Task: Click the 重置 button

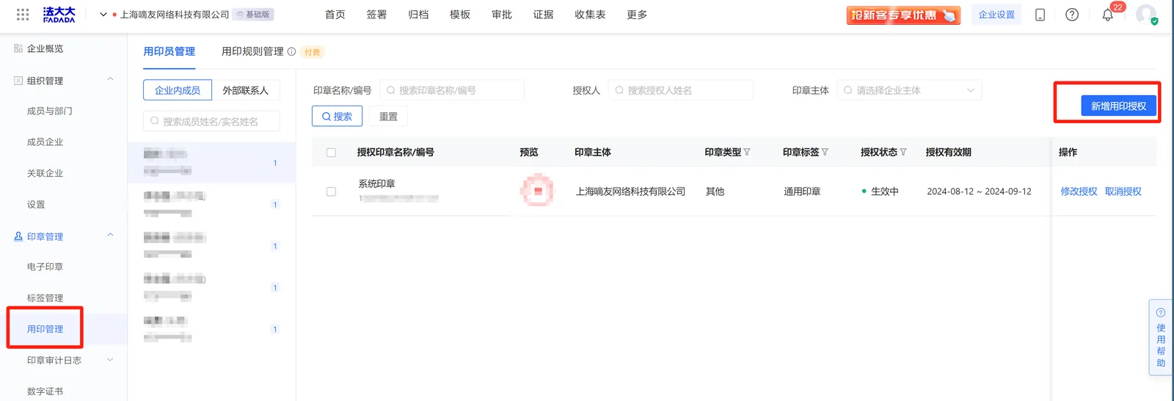Action: tap(388, 117)
